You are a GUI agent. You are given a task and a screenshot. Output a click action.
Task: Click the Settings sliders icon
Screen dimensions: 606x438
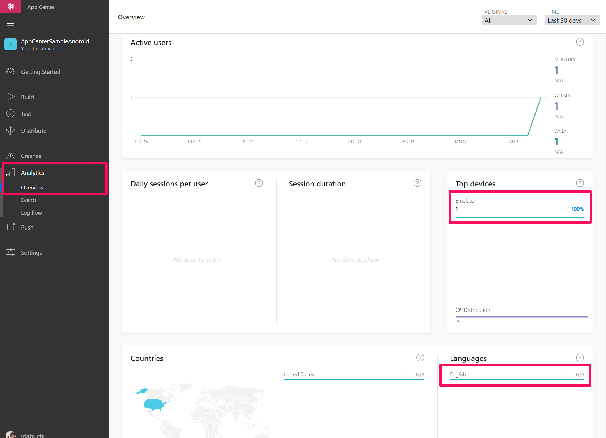click(x=11, y=252)
